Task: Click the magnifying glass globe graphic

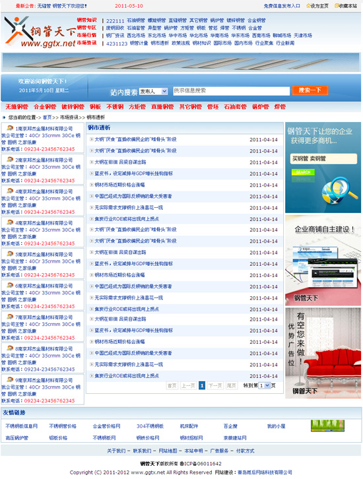Action: click(339, 191)
